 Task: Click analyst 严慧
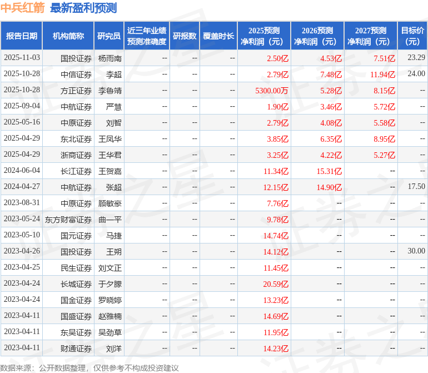(x=114, y=107)
